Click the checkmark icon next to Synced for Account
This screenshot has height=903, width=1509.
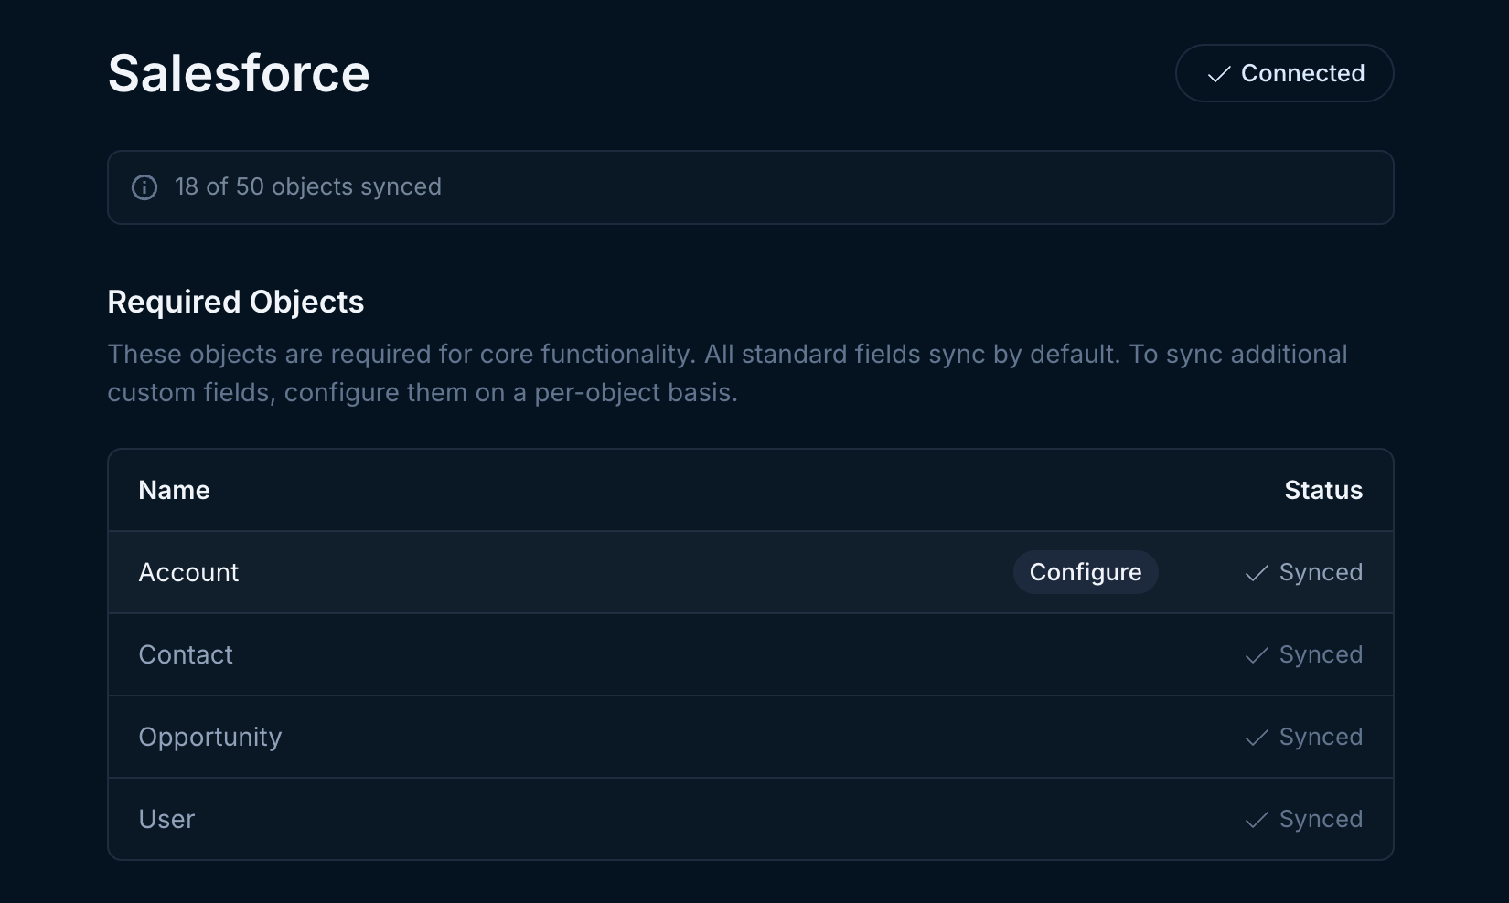click(1256, 573)
